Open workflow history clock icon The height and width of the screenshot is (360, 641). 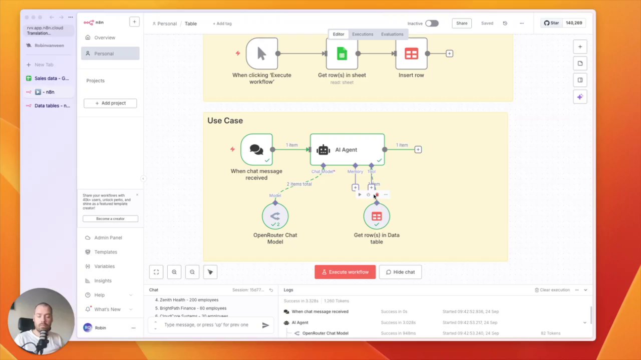(505, 23)
